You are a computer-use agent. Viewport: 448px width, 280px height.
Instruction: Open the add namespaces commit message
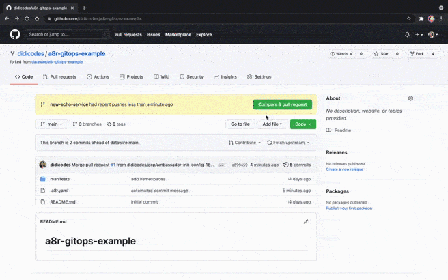point(148,179)
